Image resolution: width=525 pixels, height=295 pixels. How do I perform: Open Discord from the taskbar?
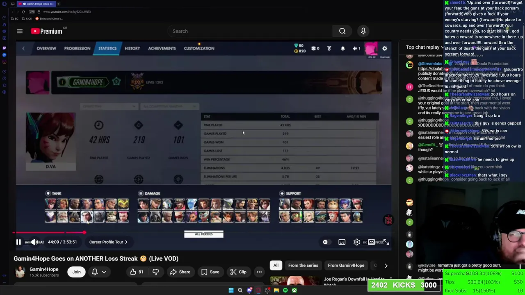249,290
